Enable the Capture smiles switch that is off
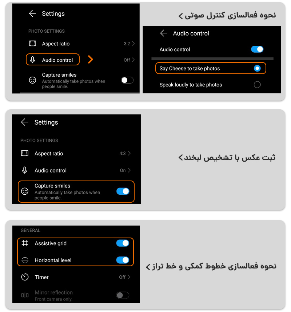Image resolution: width=291 pixels, height=312 pixels. (x=127, y=80)
